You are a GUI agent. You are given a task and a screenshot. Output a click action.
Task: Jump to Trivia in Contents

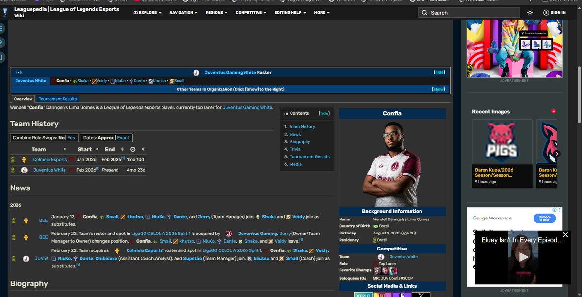[x=295, y=149]
